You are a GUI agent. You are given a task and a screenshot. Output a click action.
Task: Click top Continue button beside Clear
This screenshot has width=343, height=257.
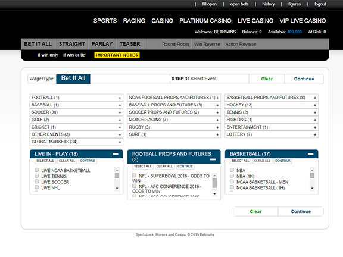(x=304, y=79)
